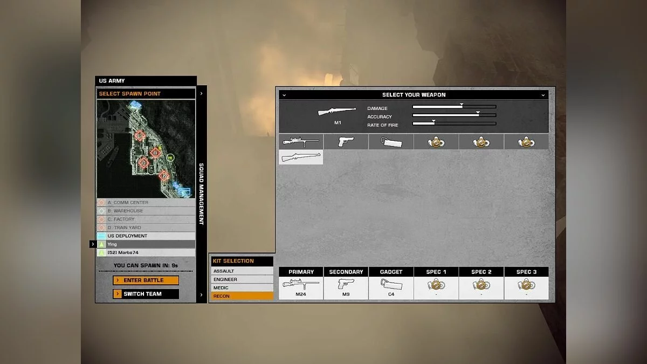This screenshot has height=364, width=647.
Task: Click the SPEC 1 specialization icon
Action: click(x=436, y=141)
